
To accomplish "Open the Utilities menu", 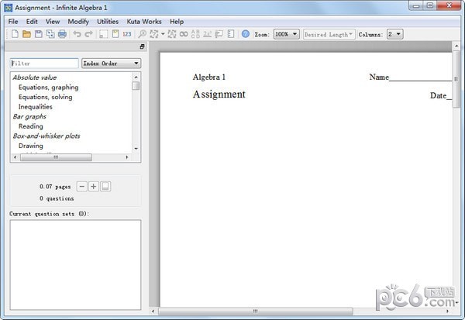I will [108, 22].
